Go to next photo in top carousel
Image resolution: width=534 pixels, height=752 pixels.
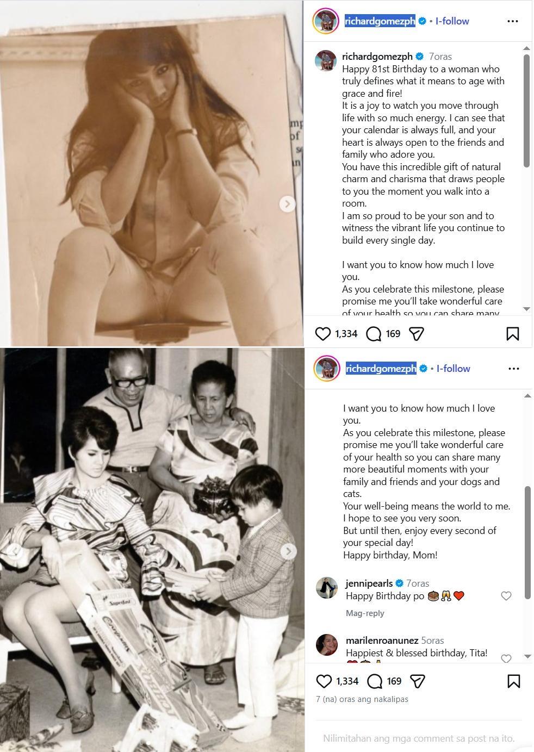(287, 204)
